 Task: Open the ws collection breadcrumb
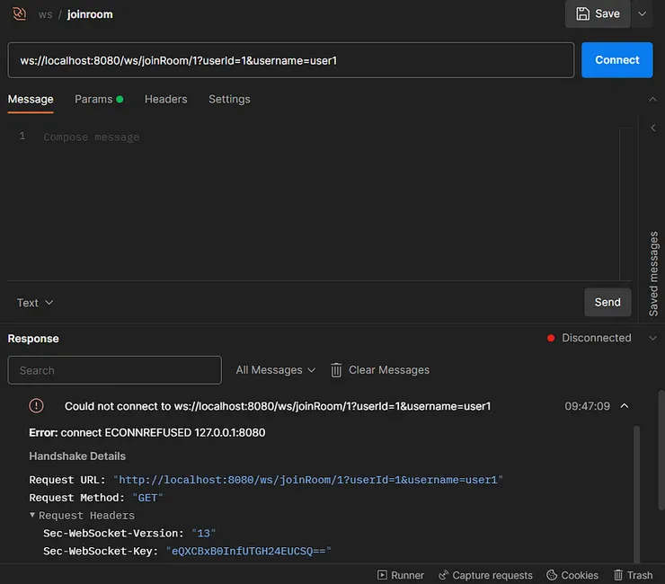45,14
